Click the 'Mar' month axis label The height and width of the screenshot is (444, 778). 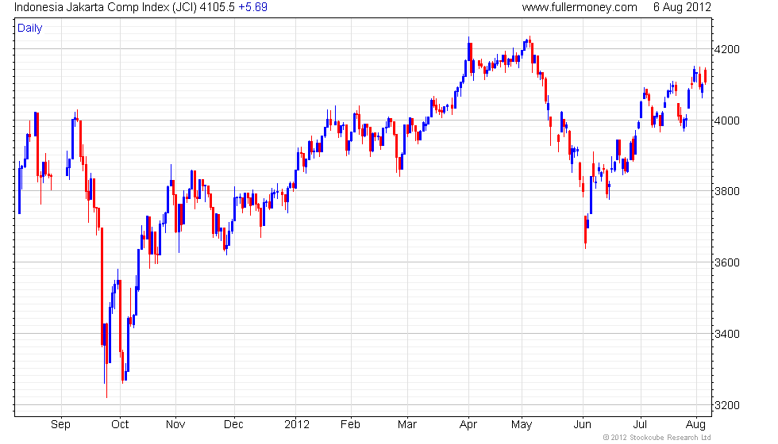tap(406, 425)
